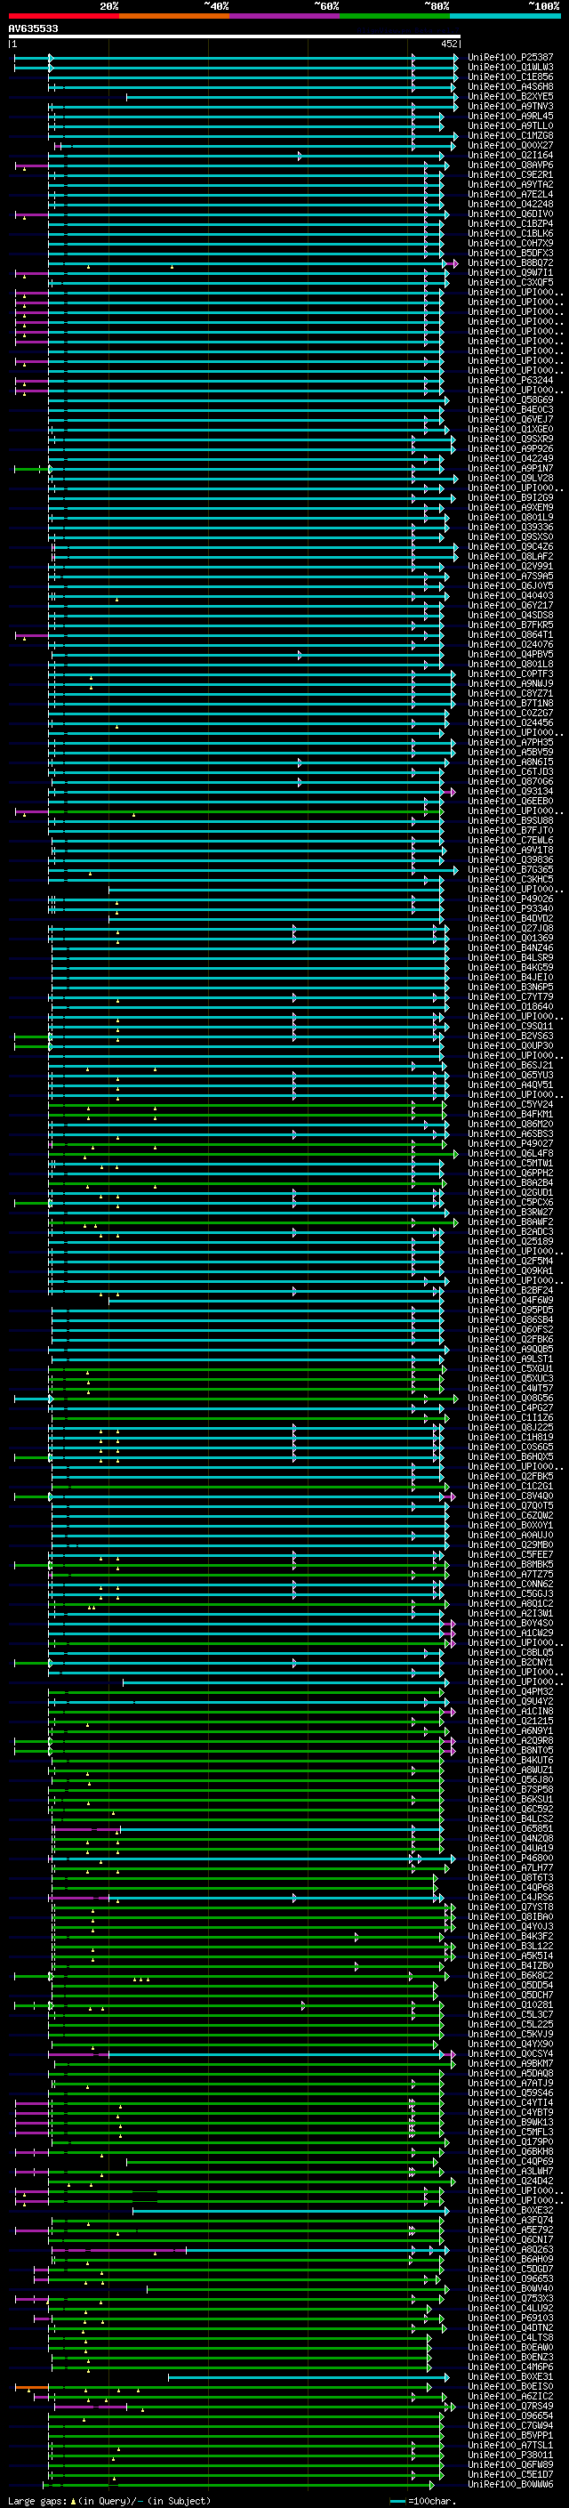Image resolution: width=569 pixels, height=2508 pixels.
Task: Click the UniRef100_Q7RS49 hit label
Action: pyautogui.click(x=510, y=2406)
